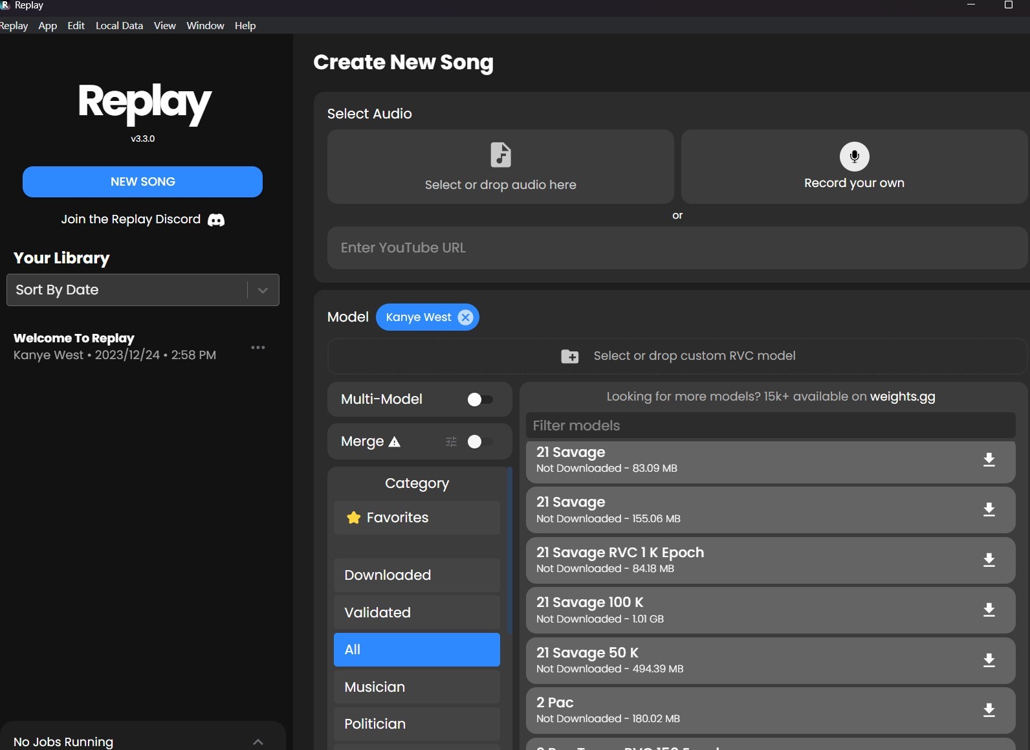Open the App menu

click(x=48, y=26)
